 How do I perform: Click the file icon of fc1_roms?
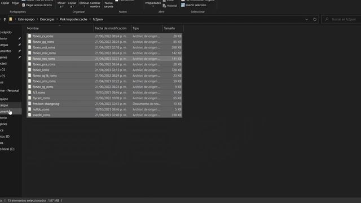(x=29, y=92)
